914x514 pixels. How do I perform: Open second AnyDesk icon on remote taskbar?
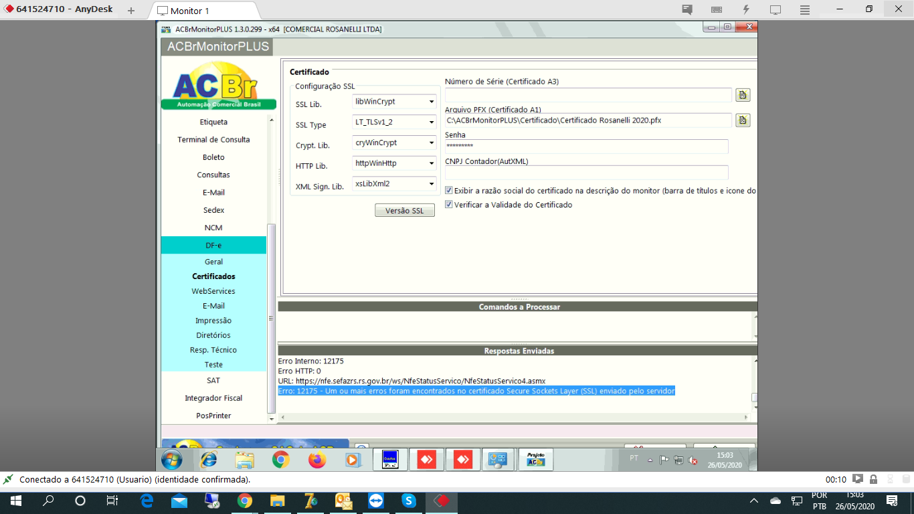tap(462, 460)
